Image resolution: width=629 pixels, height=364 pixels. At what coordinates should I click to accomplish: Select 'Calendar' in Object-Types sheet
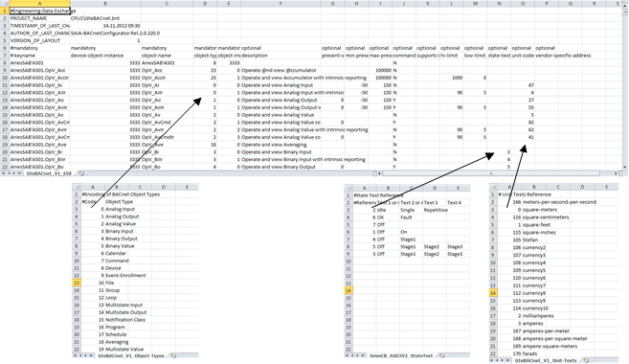click(117, 253)
